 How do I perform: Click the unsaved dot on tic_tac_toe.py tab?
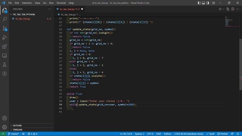pyautogui.click(x=82, y=9)
